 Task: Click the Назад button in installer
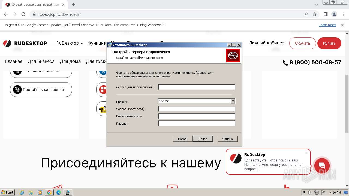182,139
